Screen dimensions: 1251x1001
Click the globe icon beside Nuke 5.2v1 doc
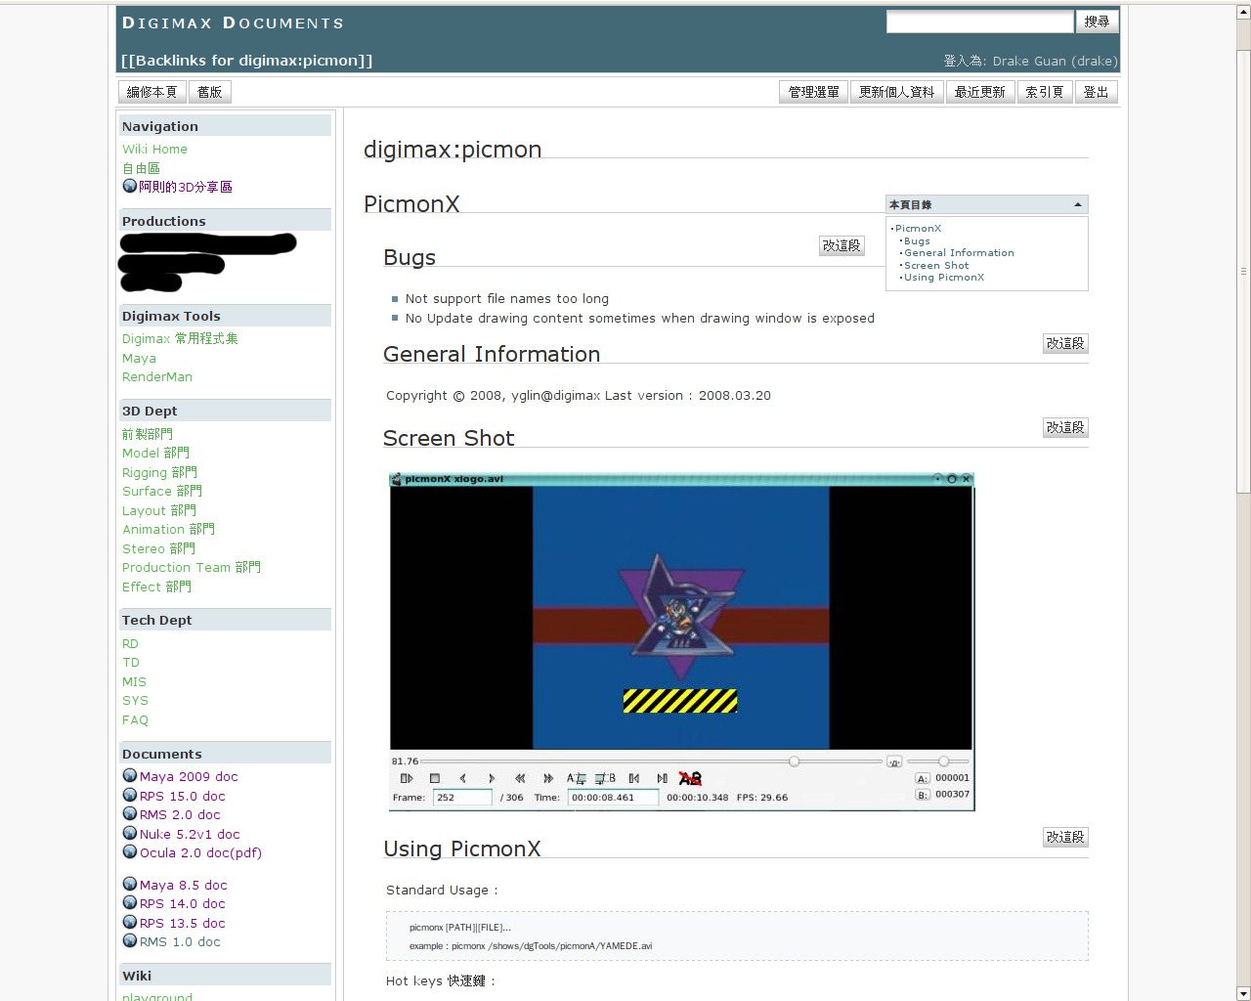pos(129,834)
